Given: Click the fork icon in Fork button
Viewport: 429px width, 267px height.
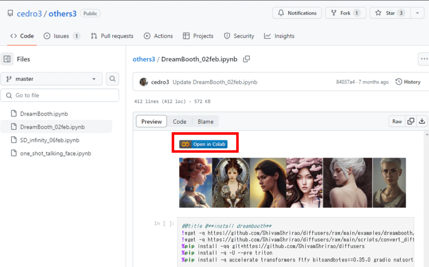Looking at the screenshot, I should [334, 13].
